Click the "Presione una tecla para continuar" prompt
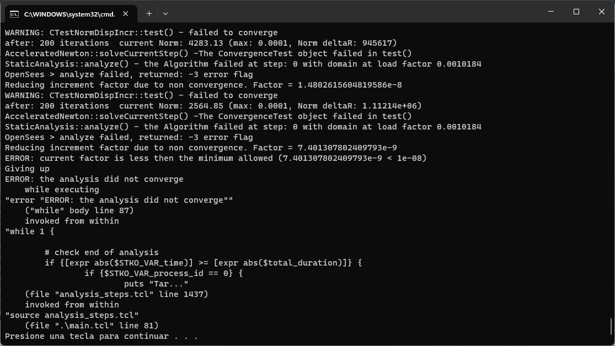This screenshot has width=615, height=346. (101, 336)
